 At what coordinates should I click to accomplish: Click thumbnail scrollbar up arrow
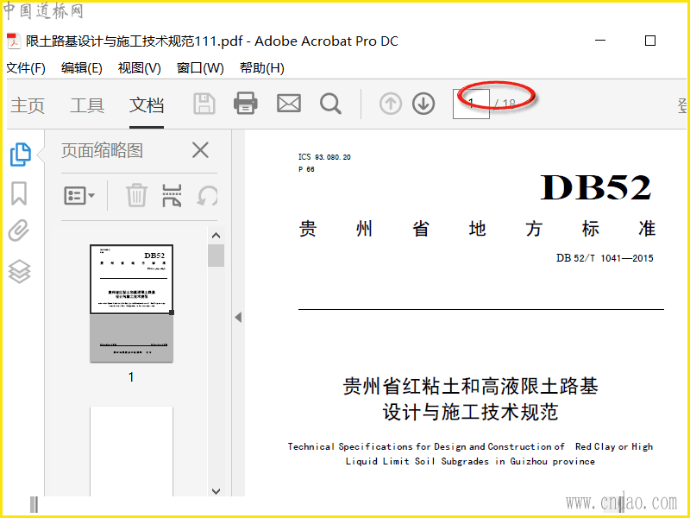tap(216, 236)
